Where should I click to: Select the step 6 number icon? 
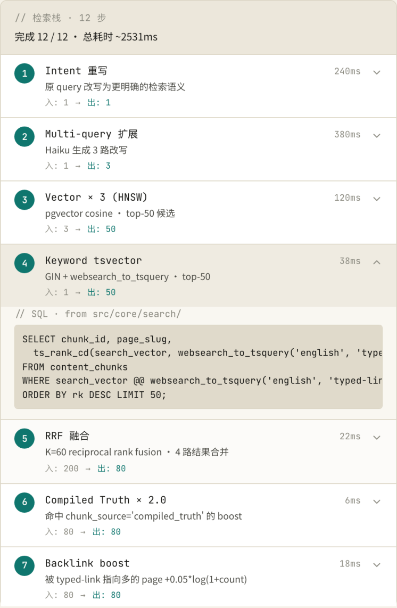24,502
